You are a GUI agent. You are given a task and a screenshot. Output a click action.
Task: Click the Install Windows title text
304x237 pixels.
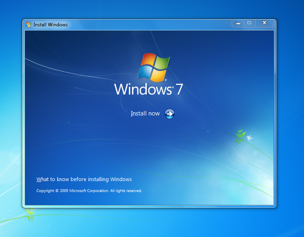(x=50, y=25)
